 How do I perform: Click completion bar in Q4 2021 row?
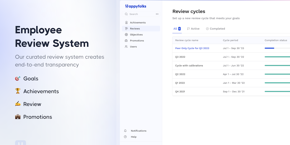277,91
